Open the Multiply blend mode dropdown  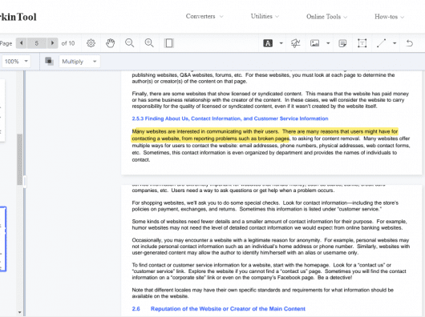(79, 62)
